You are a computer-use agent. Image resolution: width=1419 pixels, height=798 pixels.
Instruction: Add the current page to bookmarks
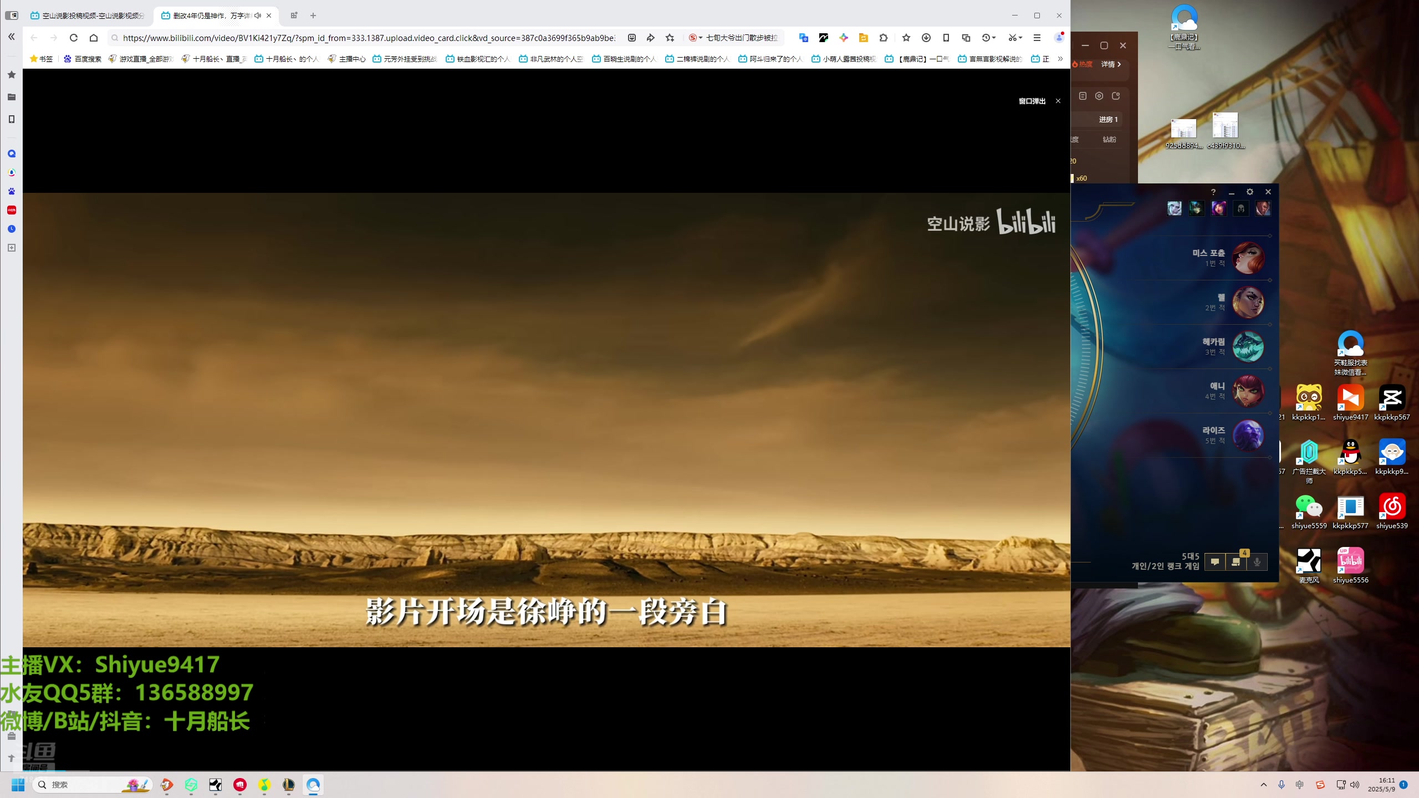670,38
